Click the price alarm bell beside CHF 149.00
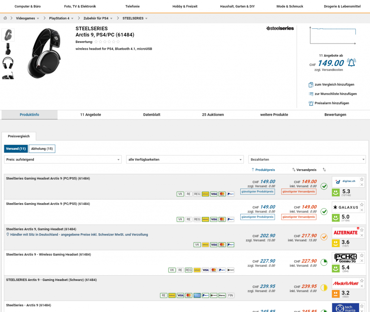This screenshot has width=370, height=312. 351,62
